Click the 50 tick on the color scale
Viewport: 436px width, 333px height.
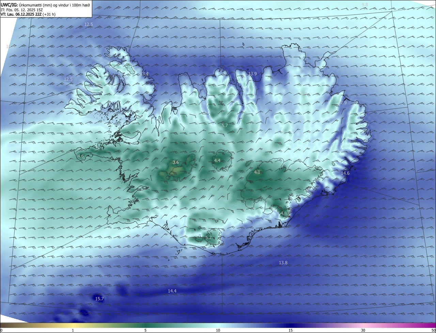tap(433, 330)
